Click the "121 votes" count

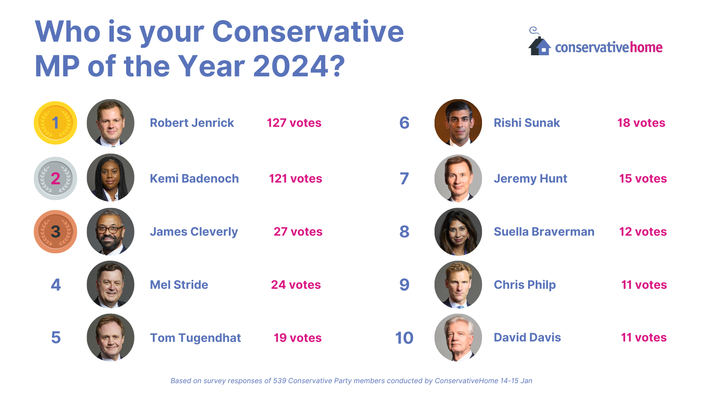(295, 179)
